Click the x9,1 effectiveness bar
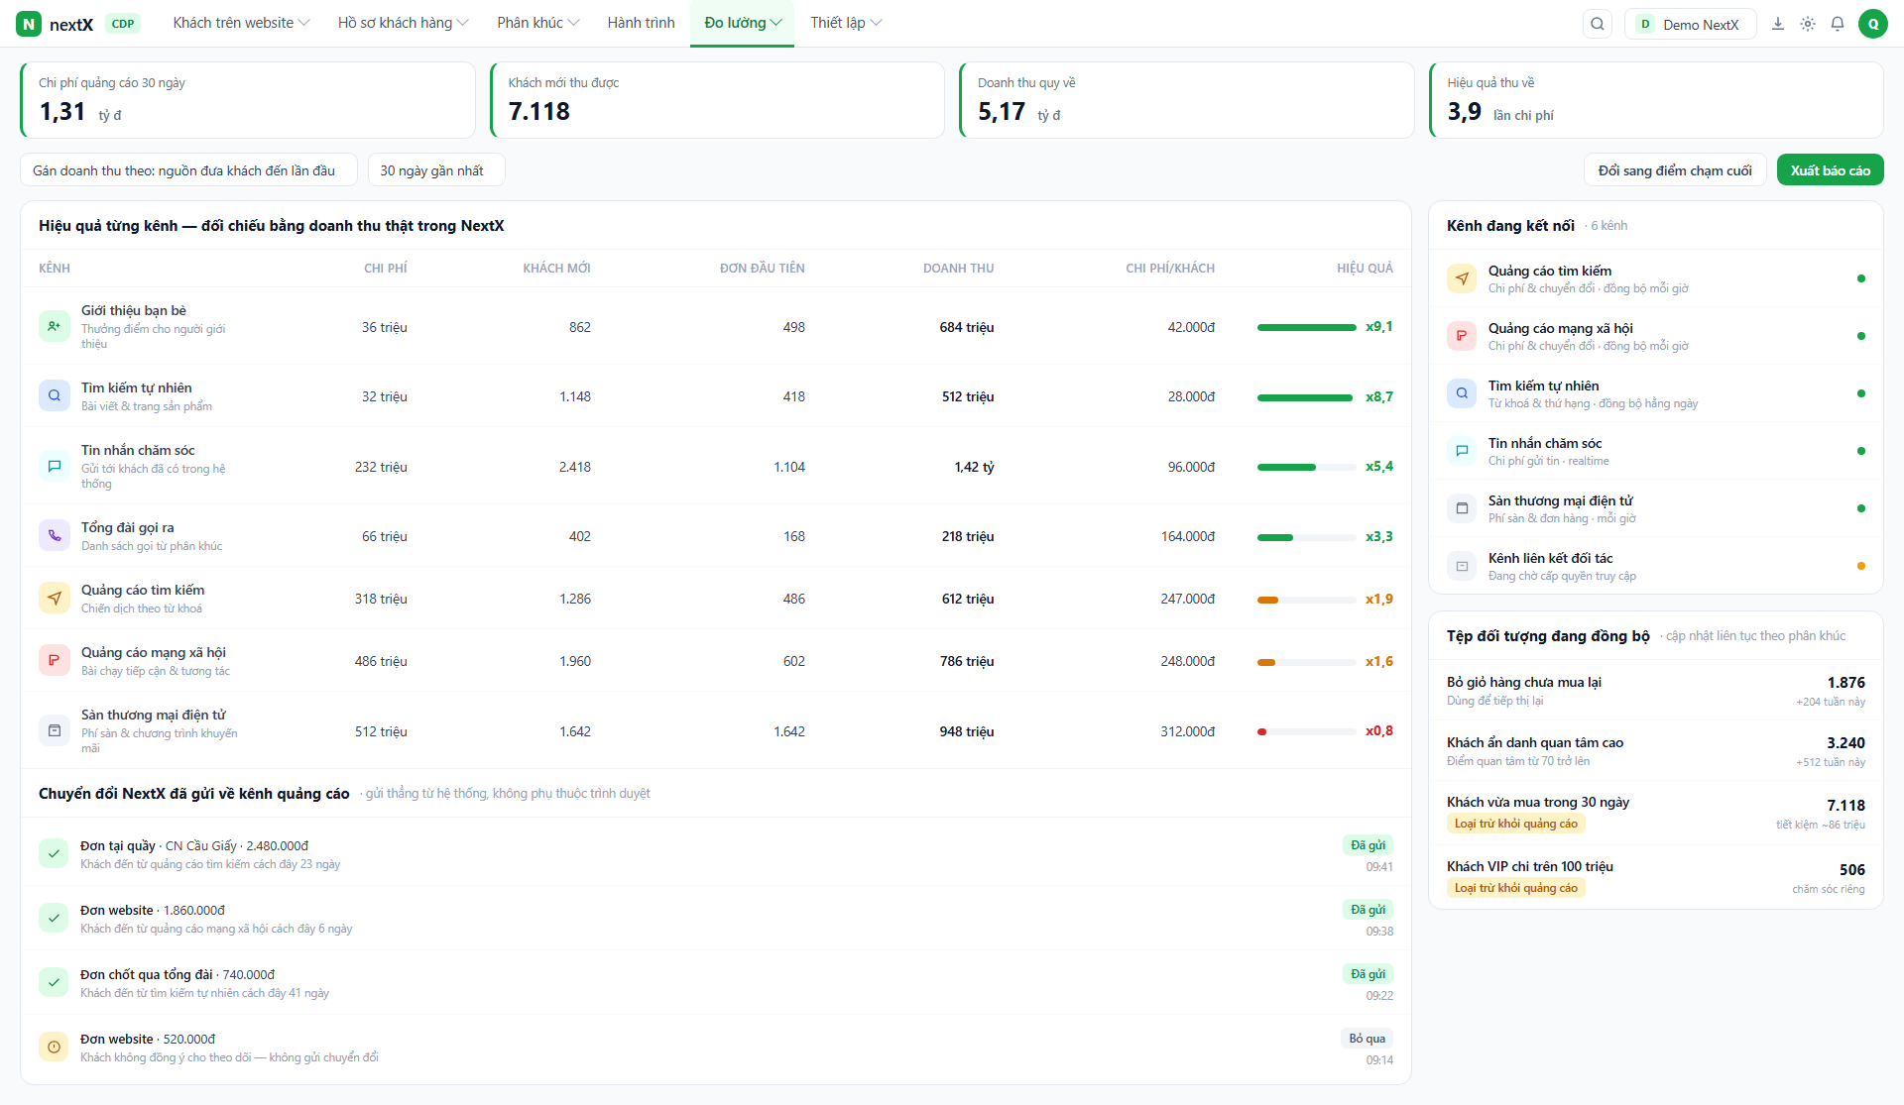 click(1306, 327)
